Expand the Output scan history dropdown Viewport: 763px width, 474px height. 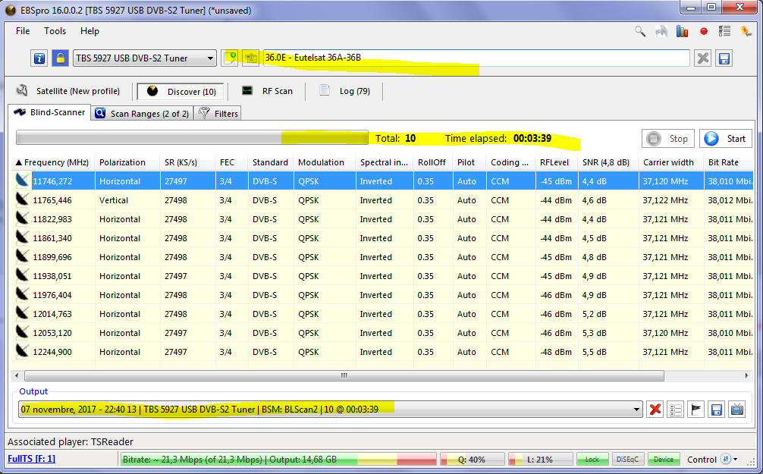637,410
